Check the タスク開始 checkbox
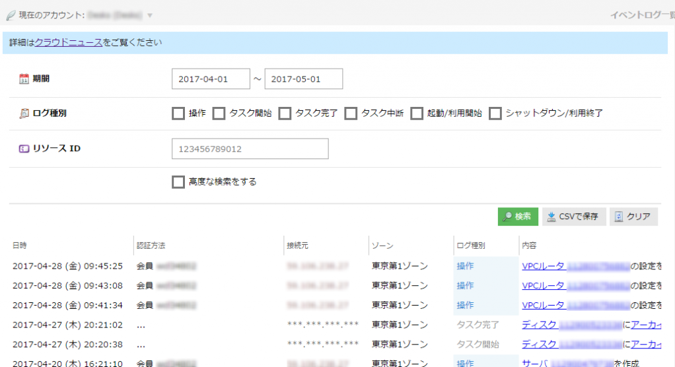 [x=219, y=114]
